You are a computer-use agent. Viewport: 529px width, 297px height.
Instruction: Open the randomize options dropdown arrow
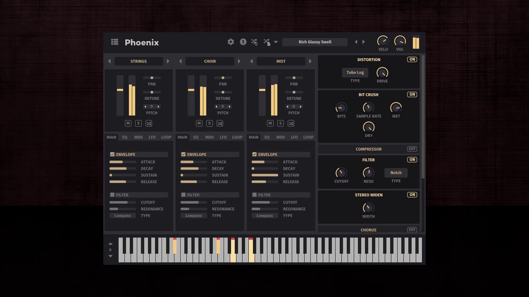276,42
